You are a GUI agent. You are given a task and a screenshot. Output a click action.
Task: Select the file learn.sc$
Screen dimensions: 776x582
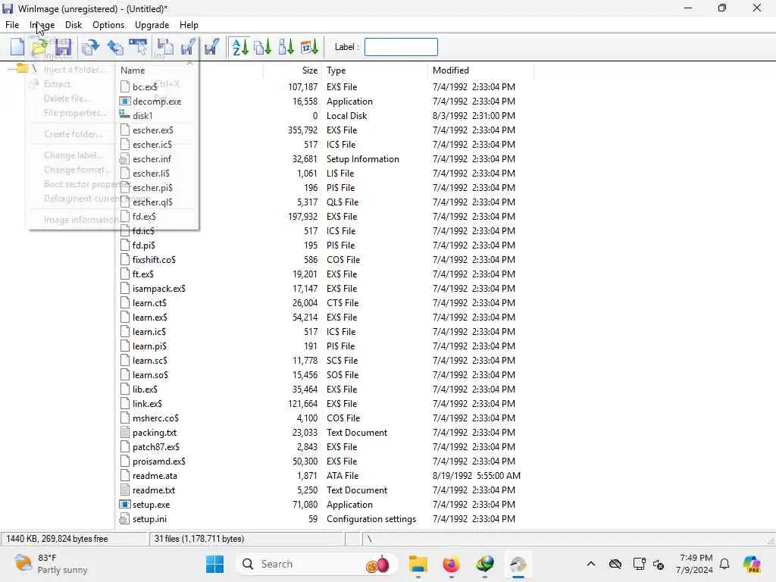tap(150, 360)
